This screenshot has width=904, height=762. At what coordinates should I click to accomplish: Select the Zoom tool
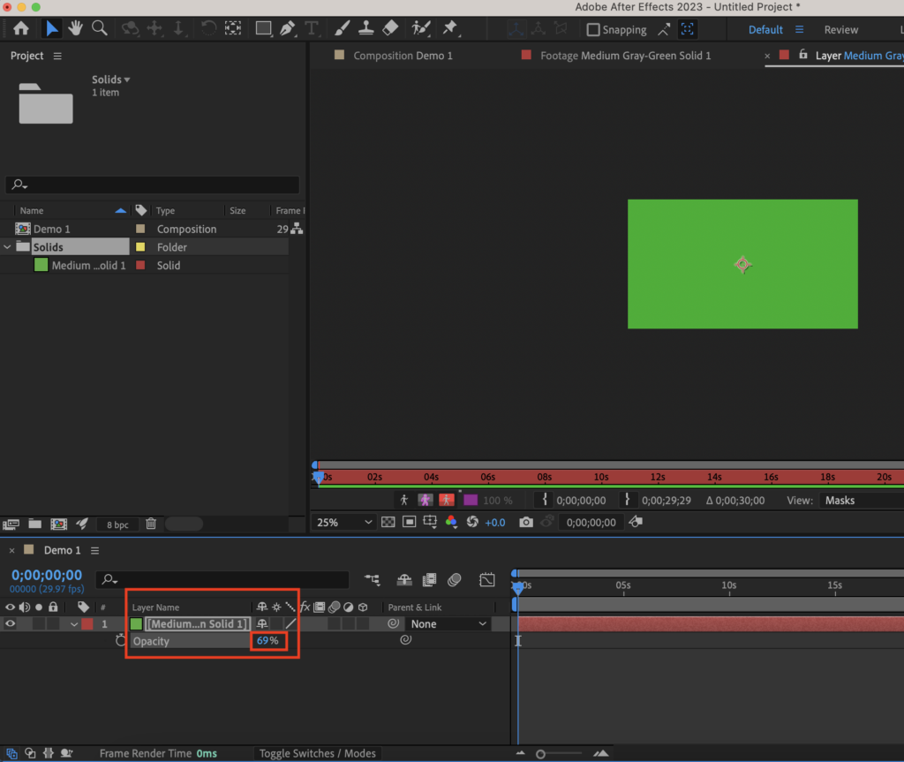pos(100,28)
